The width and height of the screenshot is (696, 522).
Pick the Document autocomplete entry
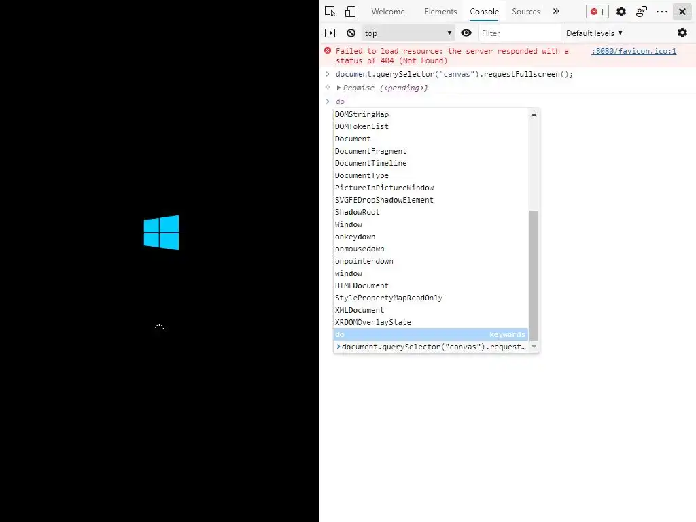click(431, 139)
